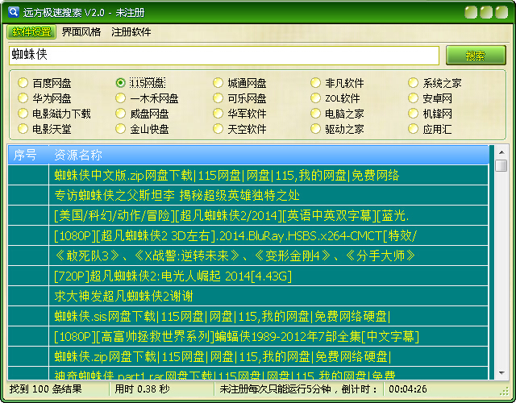Click the 00:04:26 countdown timer
Screen dimensions: 516x403
(408, 389)
